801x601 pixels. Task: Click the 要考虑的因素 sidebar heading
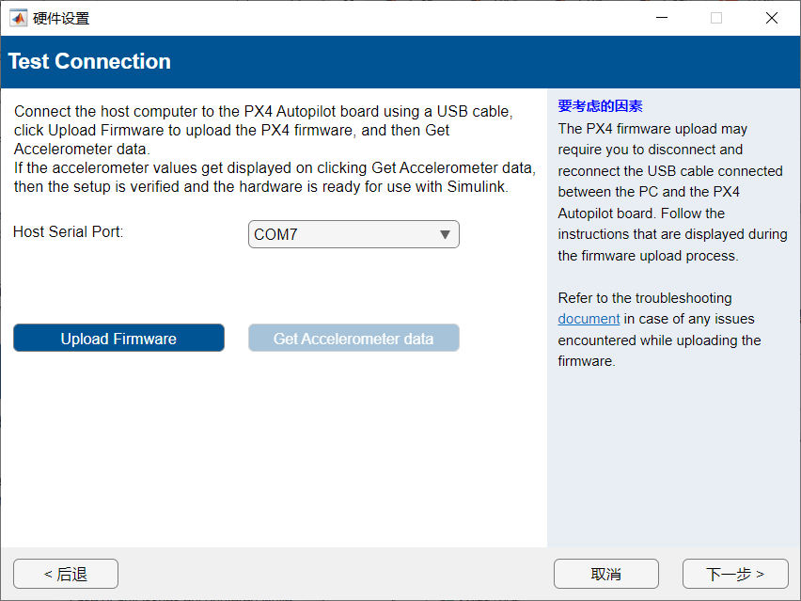(600, 106)
